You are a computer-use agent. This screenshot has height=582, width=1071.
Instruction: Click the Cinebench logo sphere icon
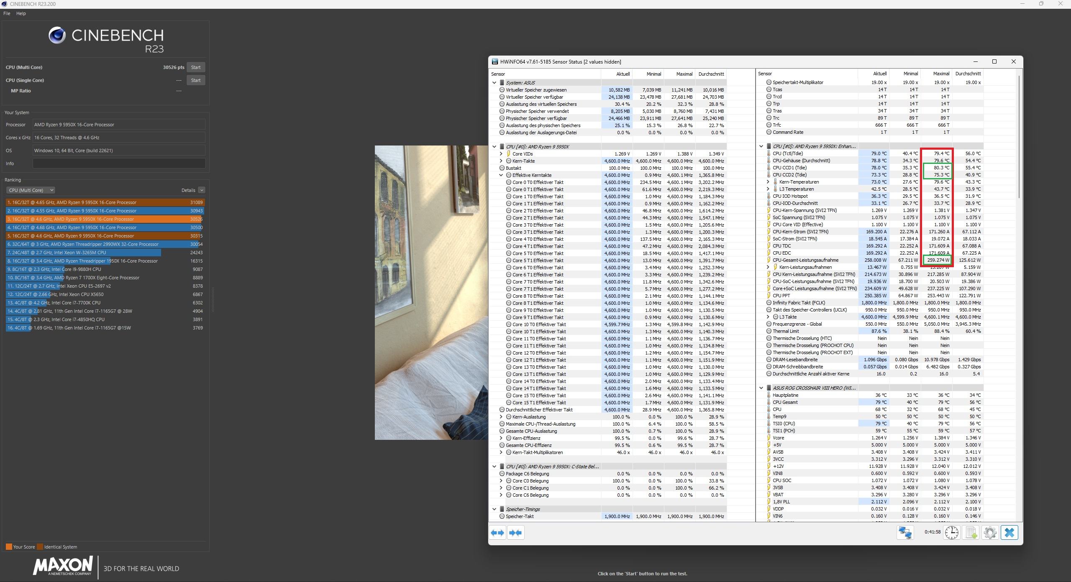point(57,36)
